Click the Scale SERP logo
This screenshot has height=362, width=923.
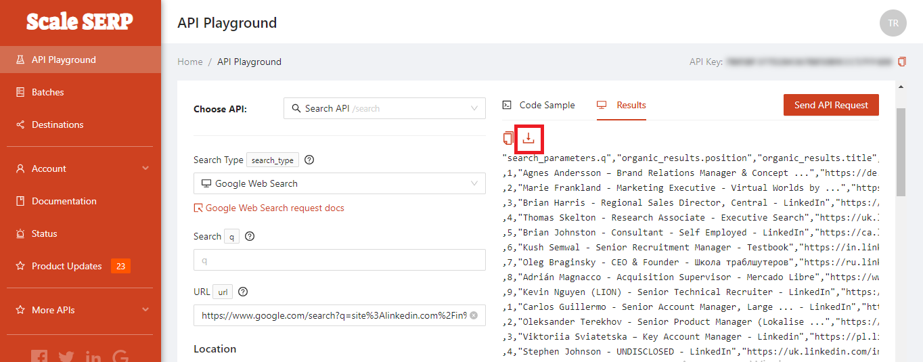80,22
